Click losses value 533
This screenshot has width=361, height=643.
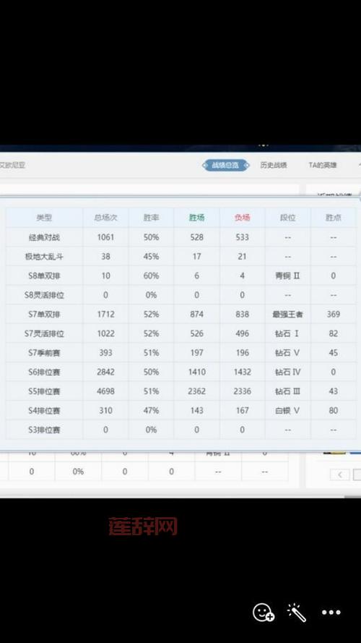point(243,237)
